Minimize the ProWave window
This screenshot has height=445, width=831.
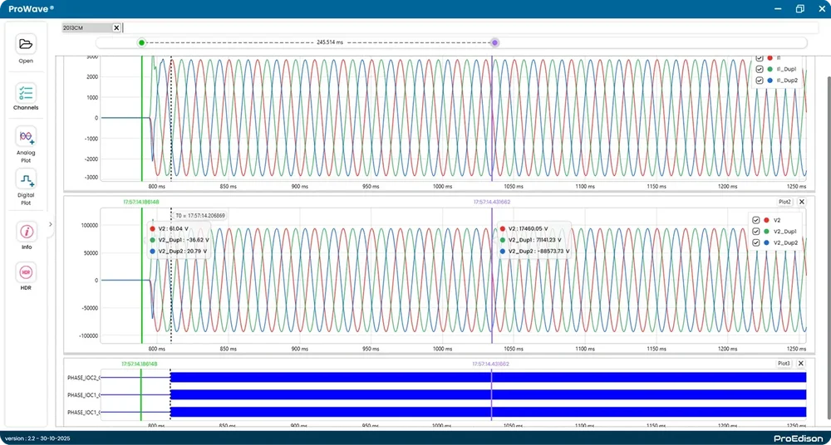click(x=778, y=9)
